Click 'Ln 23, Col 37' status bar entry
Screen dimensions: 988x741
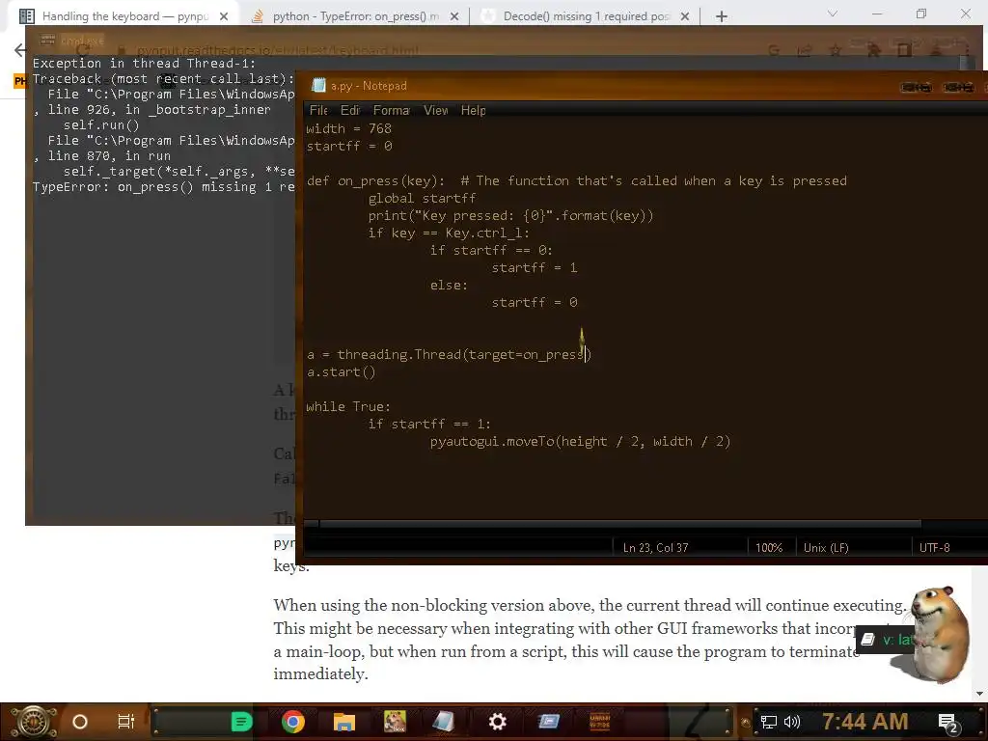(x=655, y=548)
